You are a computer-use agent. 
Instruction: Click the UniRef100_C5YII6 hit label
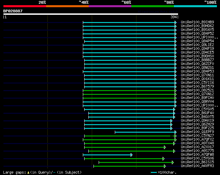click(x=197, y=83)
